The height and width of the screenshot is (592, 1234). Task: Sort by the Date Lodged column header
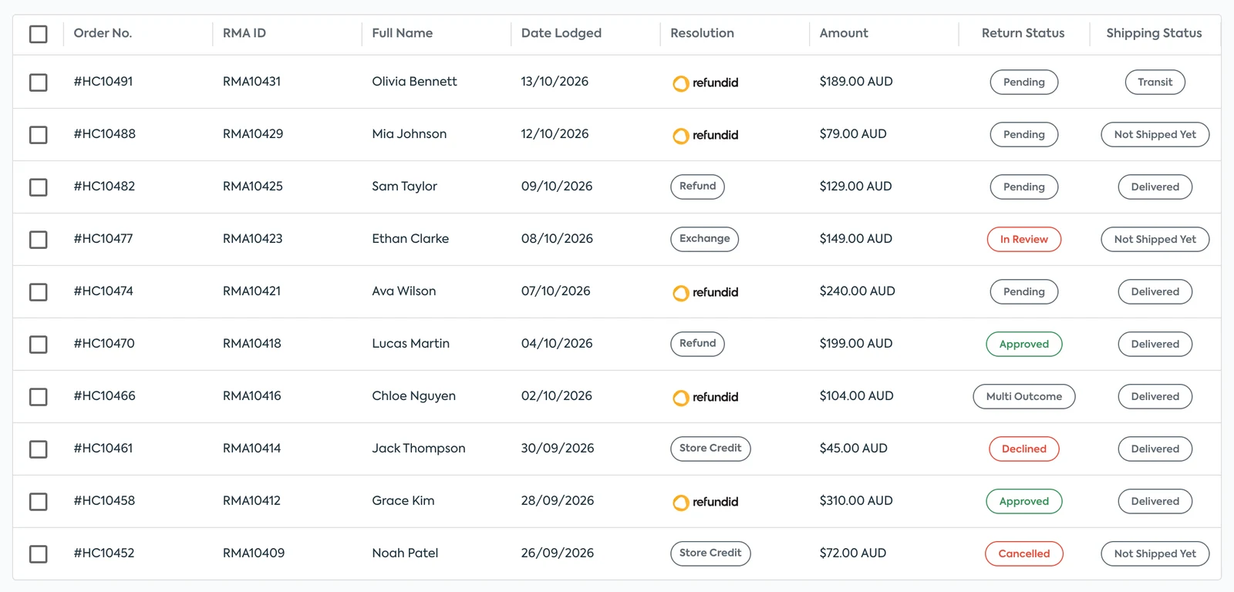[561, 33]
